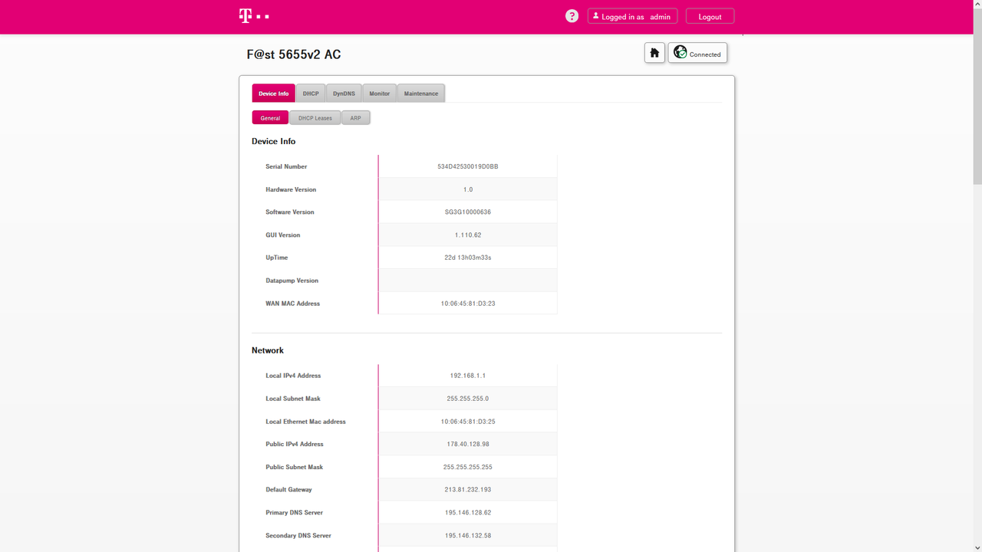
Task: Click serial number value 534D42530019D0BB
Action: (x=468, y=166)
